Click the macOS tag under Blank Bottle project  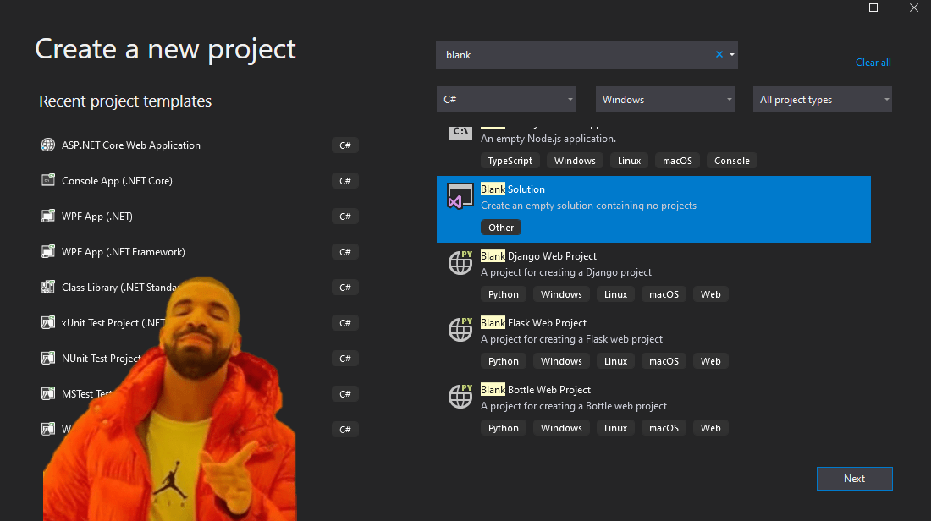664,428
